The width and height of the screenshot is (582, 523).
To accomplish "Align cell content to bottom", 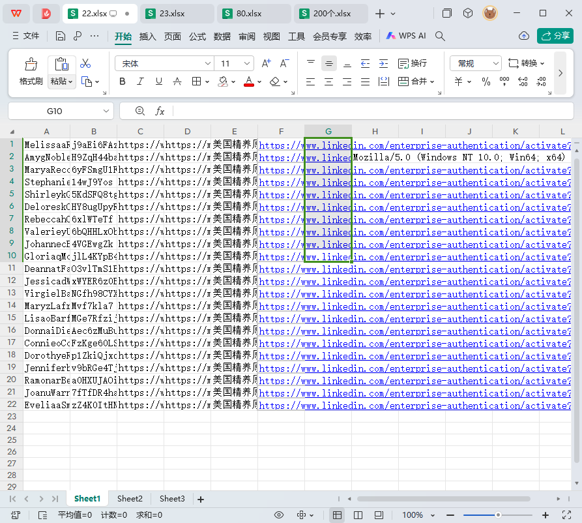I will pyautogui.click(x=347, y=63).
